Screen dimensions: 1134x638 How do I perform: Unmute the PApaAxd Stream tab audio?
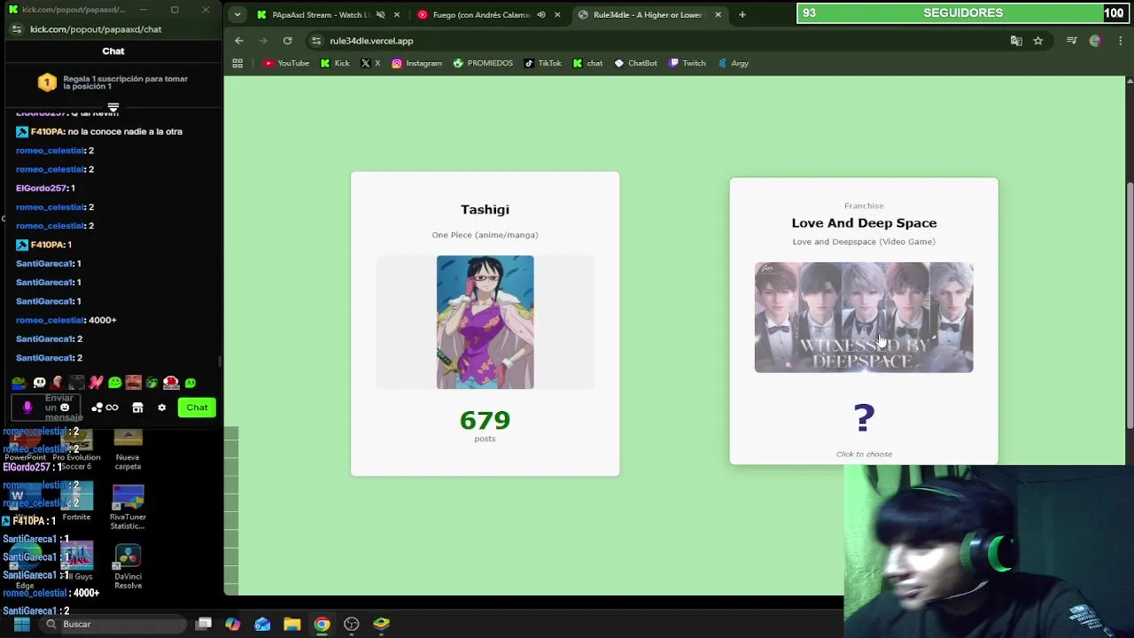pyautogui.click(x=380, y=15)
